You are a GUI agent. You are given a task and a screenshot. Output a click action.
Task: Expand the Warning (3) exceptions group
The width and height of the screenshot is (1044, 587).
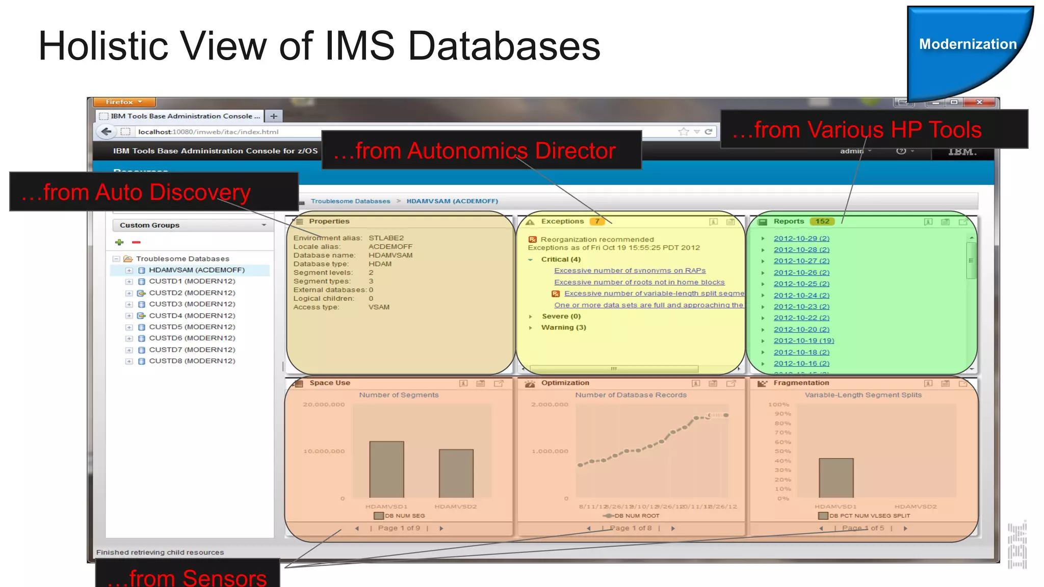click(531, 328)
